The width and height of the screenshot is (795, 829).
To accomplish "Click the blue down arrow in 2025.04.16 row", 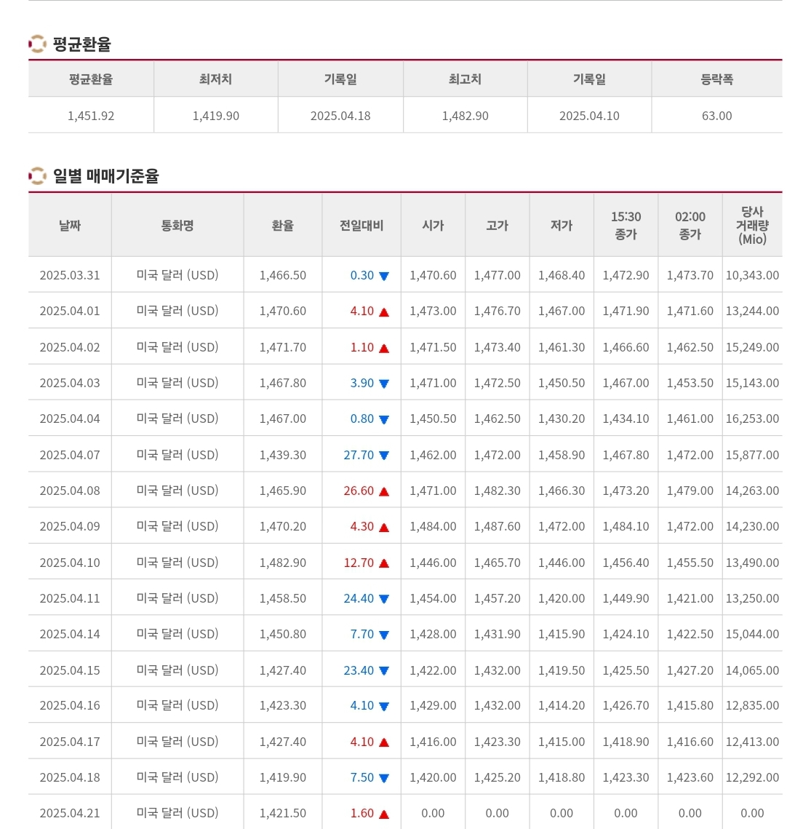I will tap(384, 706).
